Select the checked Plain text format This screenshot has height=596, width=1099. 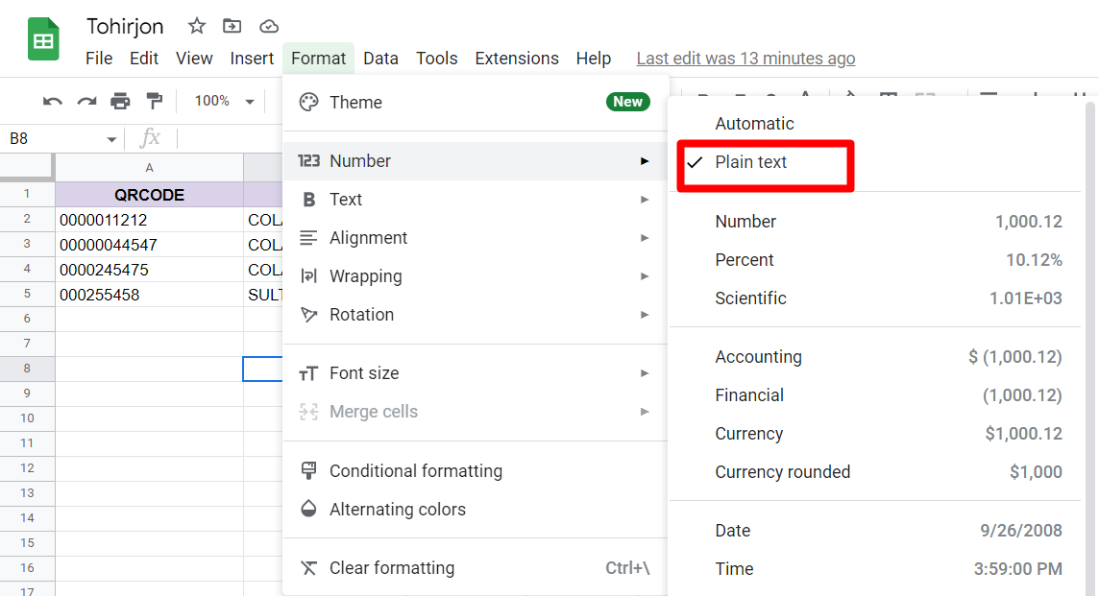751,162
